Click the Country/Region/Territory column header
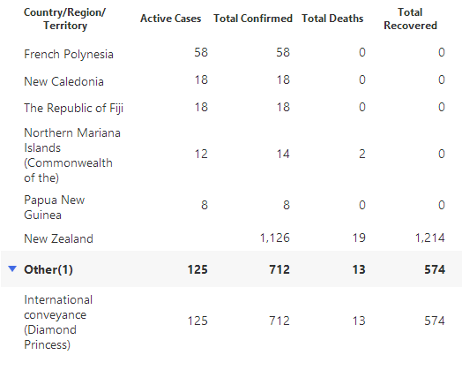The width and height of the screenshot is (462, 370). [65, 19]
